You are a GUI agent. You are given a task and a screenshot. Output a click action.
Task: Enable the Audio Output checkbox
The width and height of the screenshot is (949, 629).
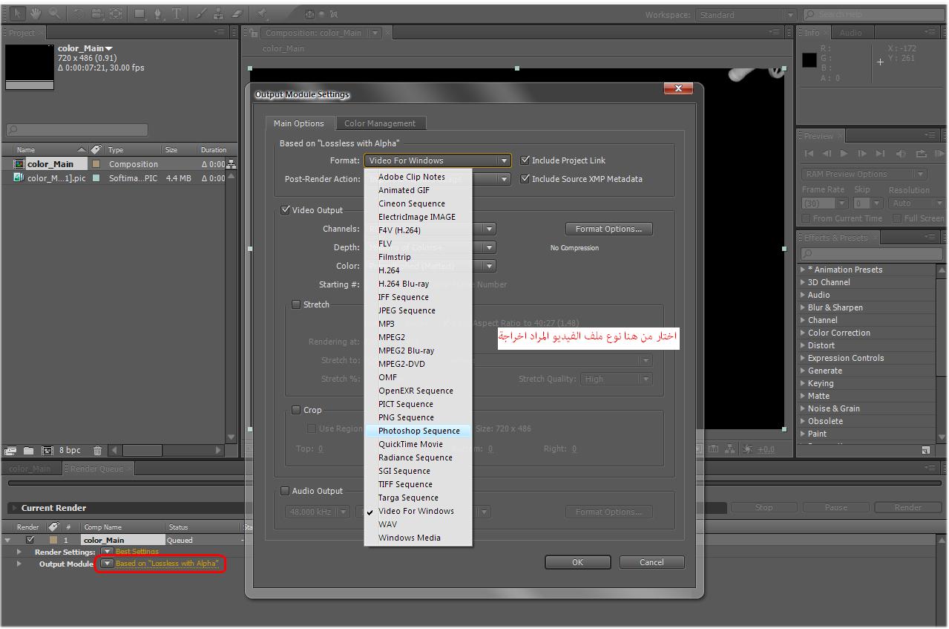285,490
